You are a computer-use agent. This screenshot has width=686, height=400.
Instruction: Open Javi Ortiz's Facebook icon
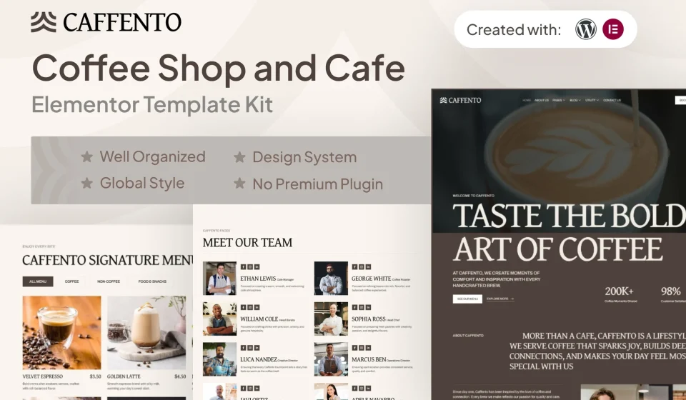243,388
